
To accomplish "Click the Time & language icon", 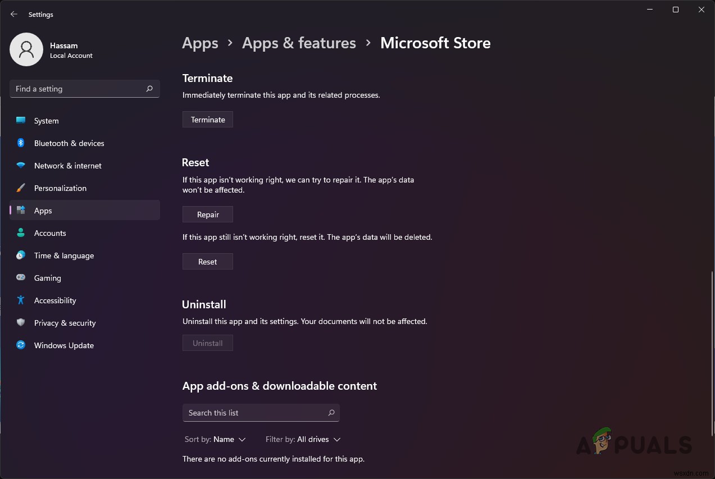I will coord(21,255).
